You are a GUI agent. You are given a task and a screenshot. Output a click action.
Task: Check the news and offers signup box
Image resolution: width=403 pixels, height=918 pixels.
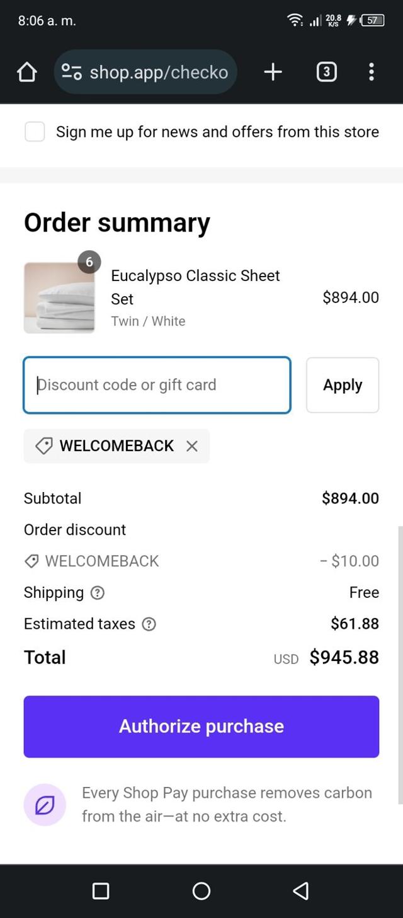click(x=35, y=132)
